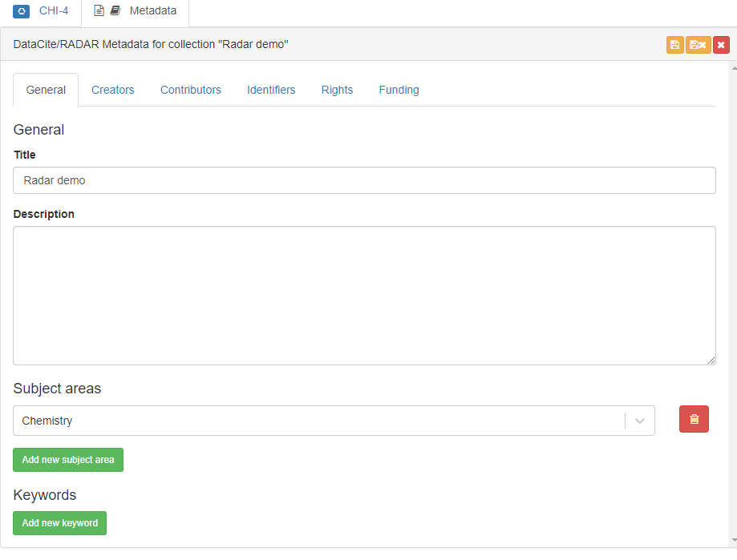This screenshot has height=560, width=737.
Task: Click the book icon in Metadata tab
Action: [115, 11]
